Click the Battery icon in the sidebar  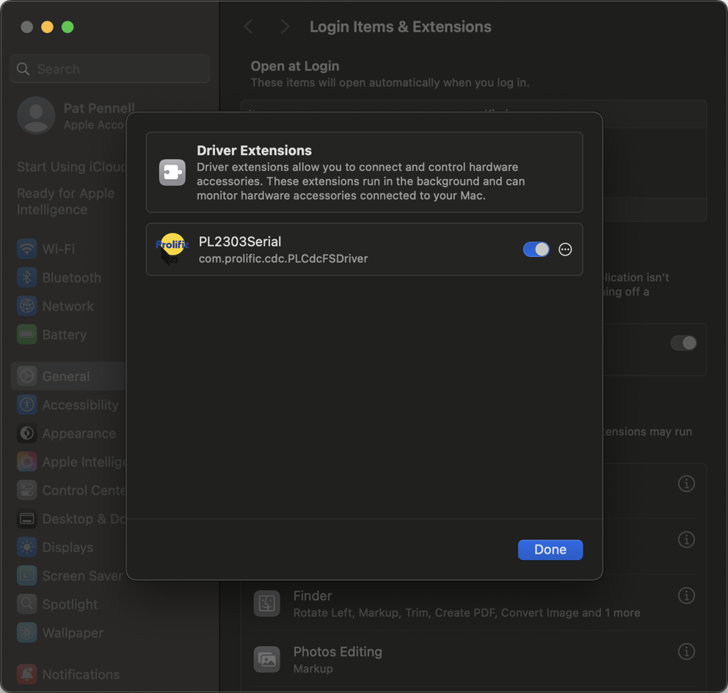pyautogui.click(x=26, y=335)
